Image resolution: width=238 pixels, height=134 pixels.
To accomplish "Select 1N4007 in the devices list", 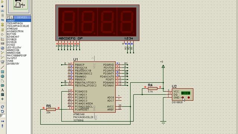I will point(19,20).
